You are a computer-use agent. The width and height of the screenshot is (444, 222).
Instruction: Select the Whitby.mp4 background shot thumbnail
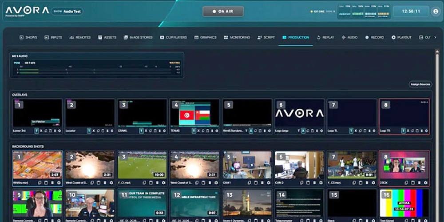coord(37,165)
